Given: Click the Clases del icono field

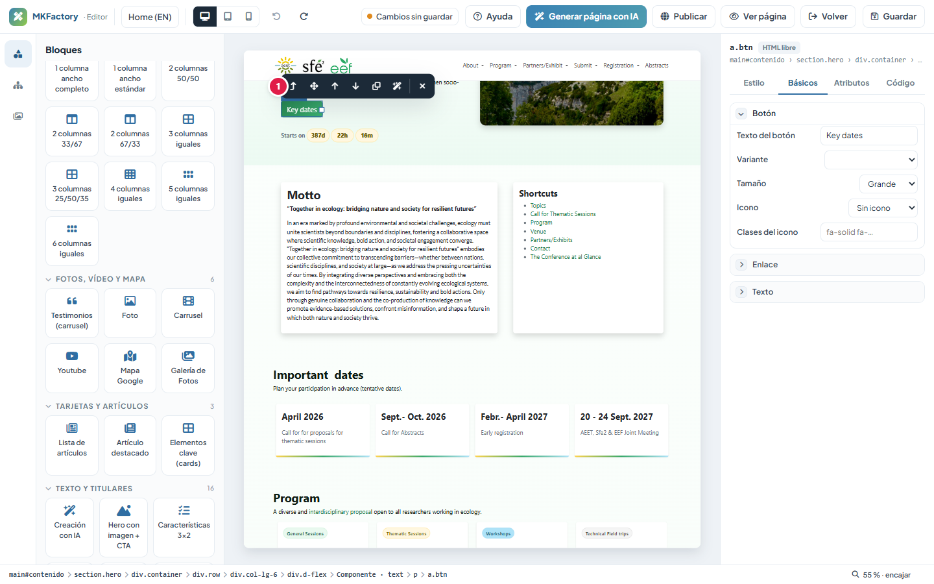Looking at the screenshot, I should coord(869,232).
